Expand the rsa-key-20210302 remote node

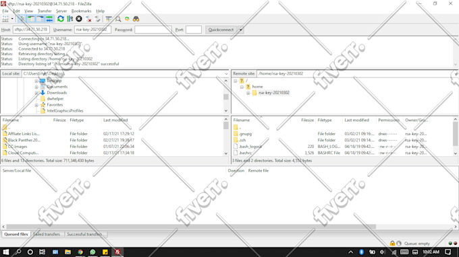248,93
